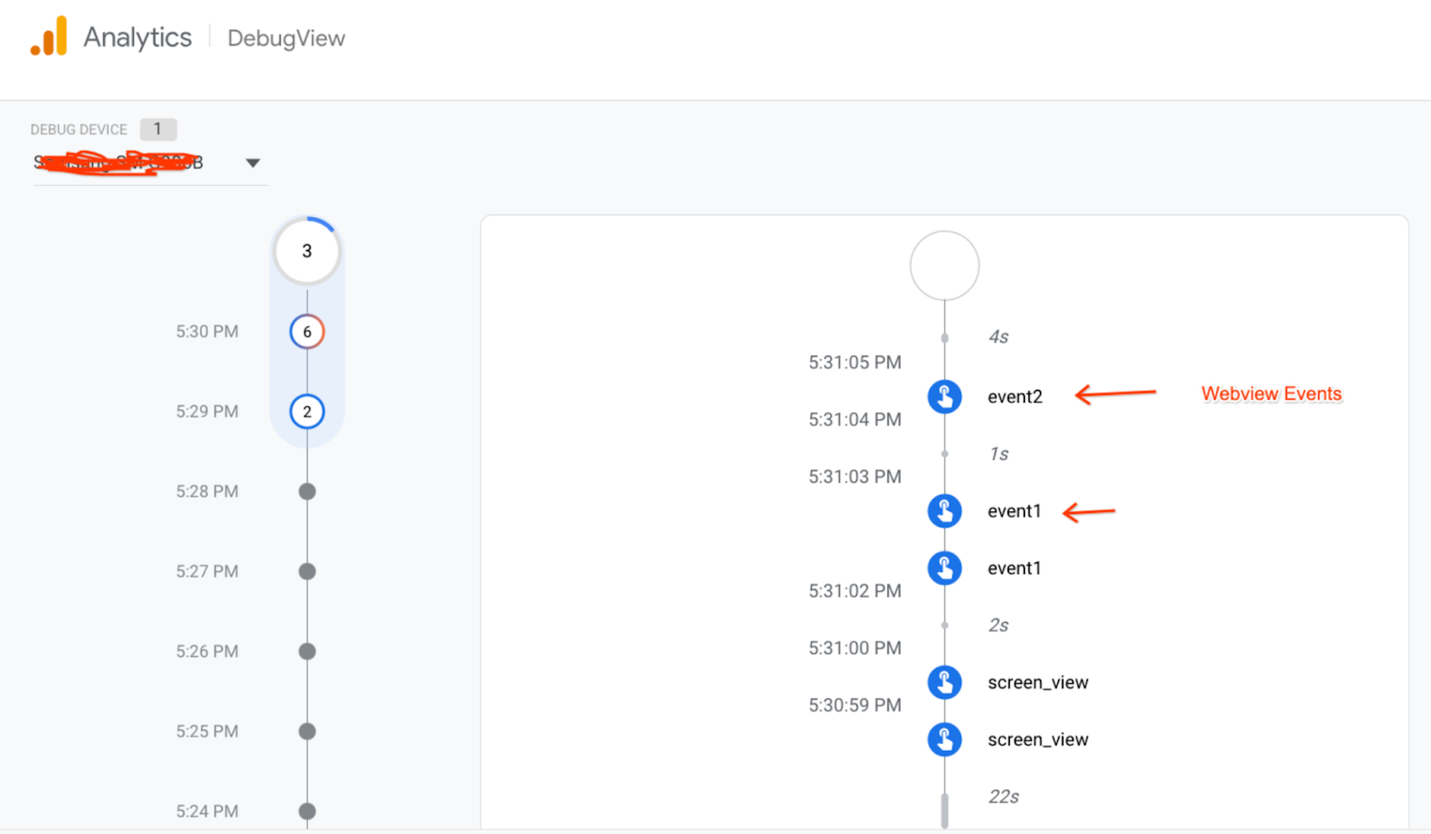
Task: Select the 5:27 PM timeline dot
Action: [307, 571]
